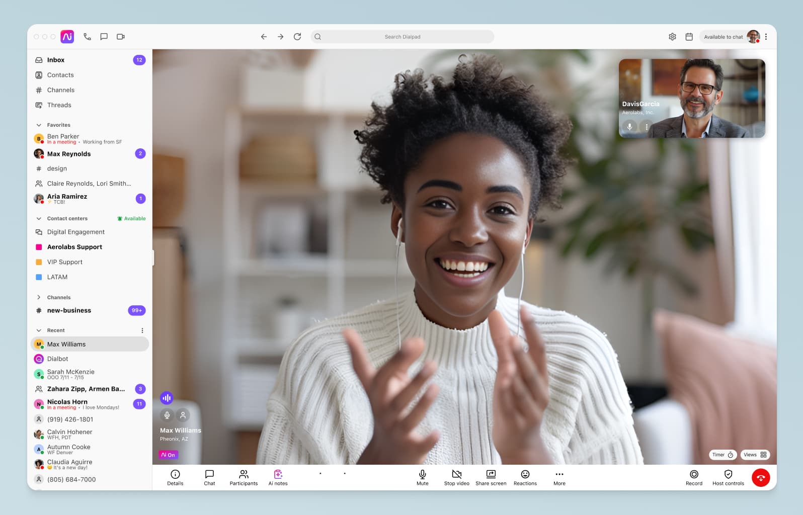Click the red hang up button
The image size is (803, 515).
coord(760,478)
